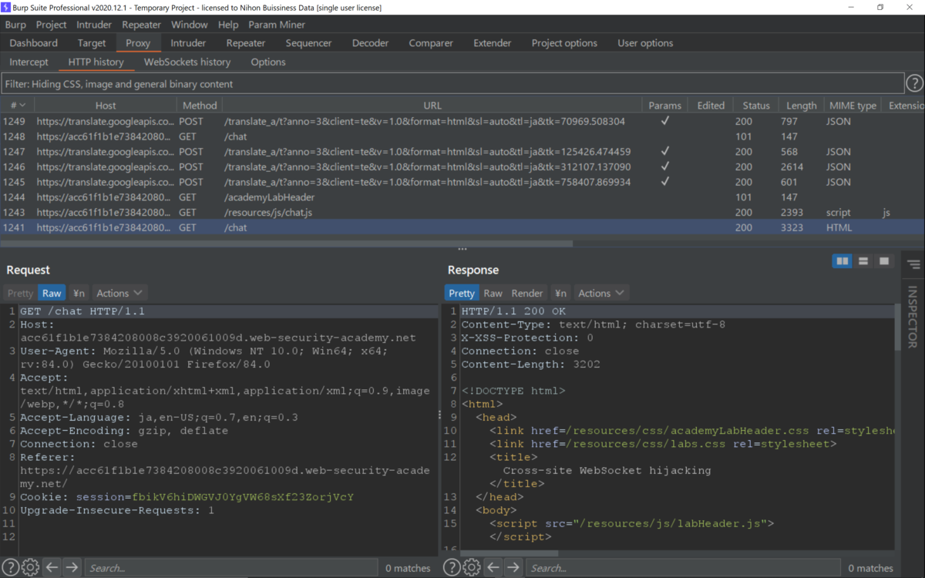Restore window using title bar button

pos(880,7)
